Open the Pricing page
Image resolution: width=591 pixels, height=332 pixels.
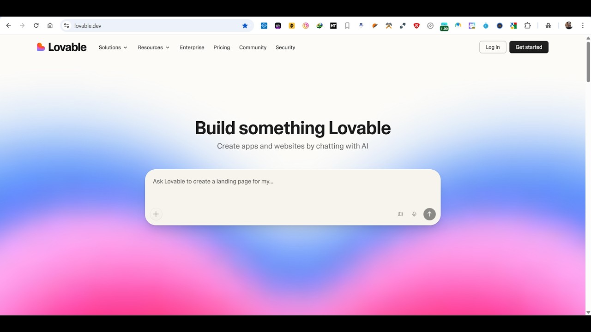point(222,47)
